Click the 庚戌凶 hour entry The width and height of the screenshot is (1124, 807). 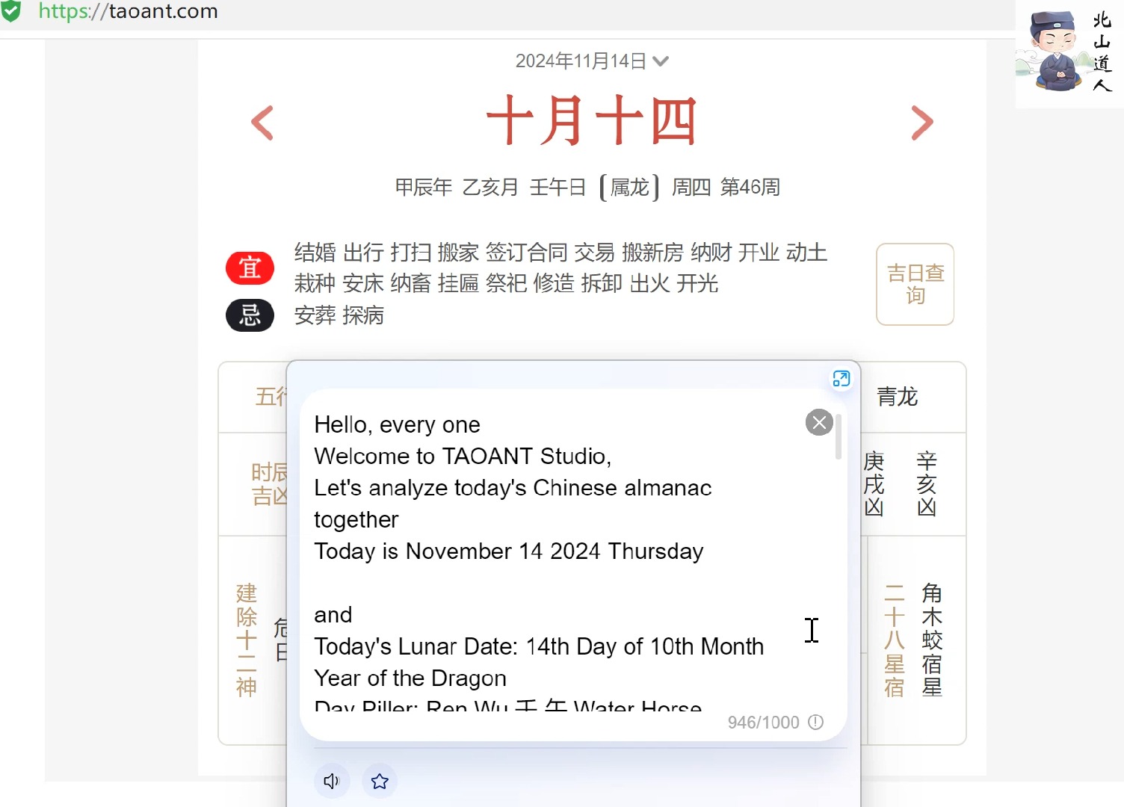[x=874, y=483]
